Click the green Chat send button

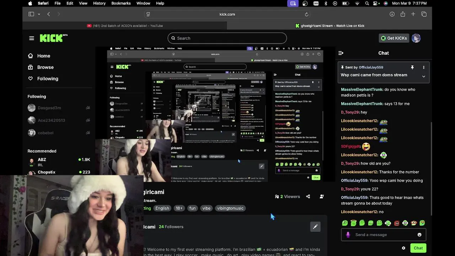coord(418,248)
